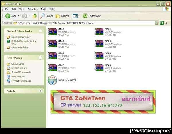Screen dimensions: 172x134
Task: Select the GTA2 WinRAR archive icon
Action: click(52, 44)
